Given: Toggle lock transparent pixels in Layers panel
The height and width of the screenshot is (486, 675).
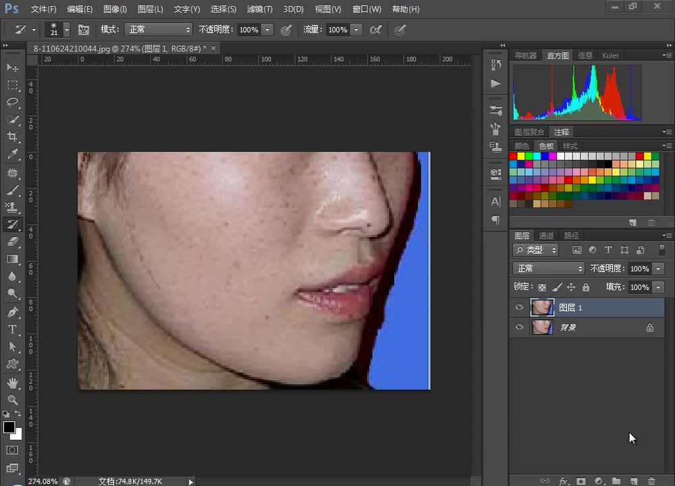Looking at the screenshot, I should (542, 288).
